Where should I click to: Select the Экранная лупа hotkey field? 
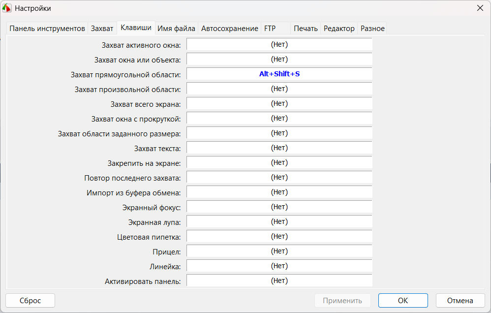tap(279, 221)
